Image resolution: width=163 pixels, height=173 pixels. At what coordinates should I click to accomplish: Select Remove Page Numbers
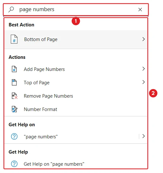click(76, 96)
